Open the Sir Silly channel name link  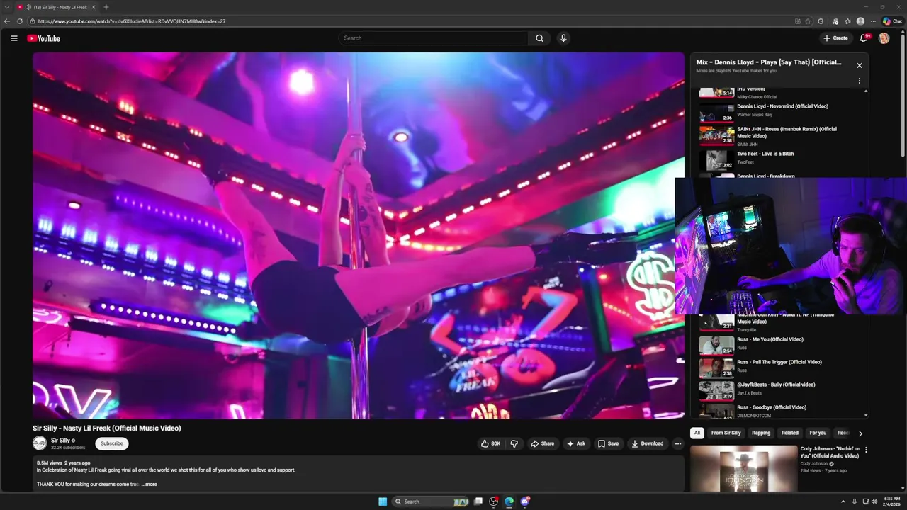[x=60, y=441]
